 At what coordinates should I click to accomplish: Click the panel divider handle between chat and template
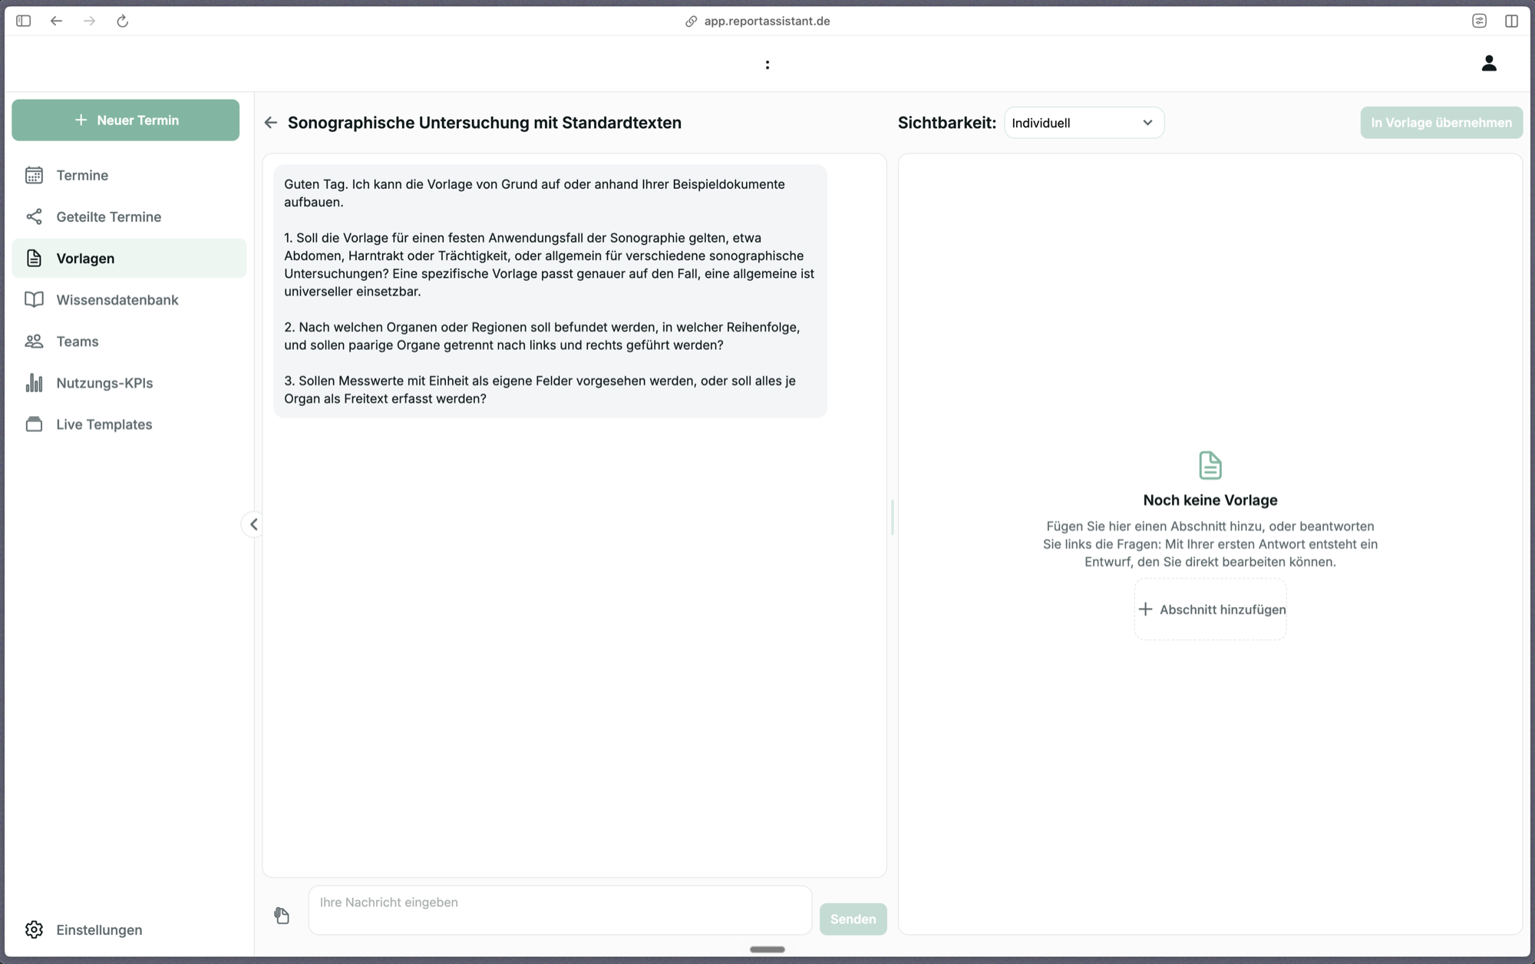893,517
